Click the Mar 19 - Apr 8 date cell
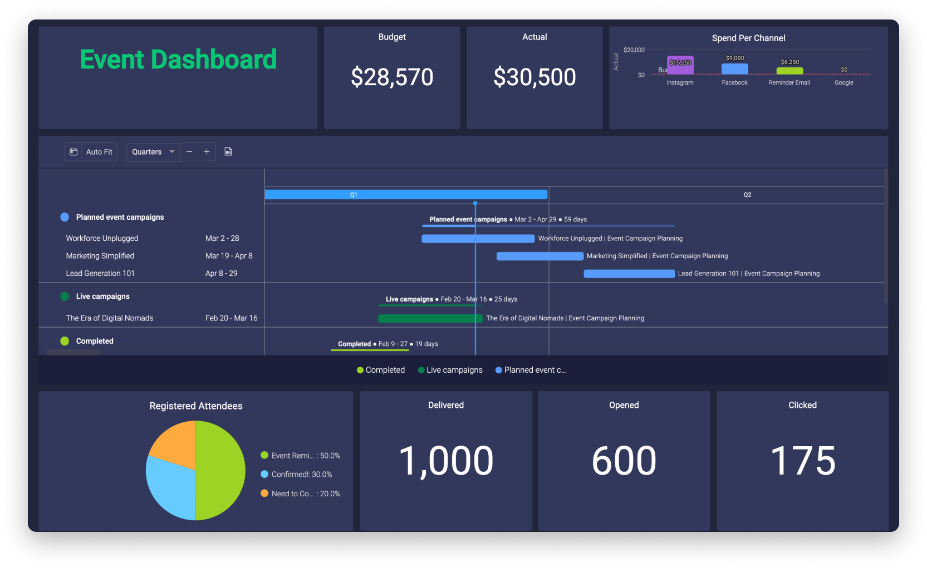 [229, 256]
